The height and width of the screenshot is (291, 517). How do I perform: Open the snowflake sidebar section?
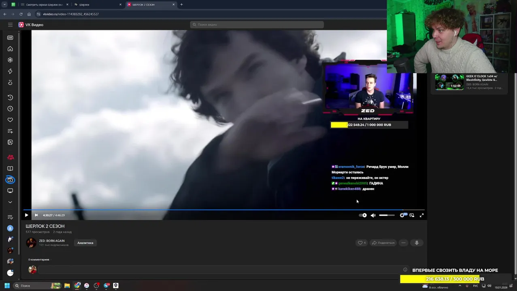point(10,60)
